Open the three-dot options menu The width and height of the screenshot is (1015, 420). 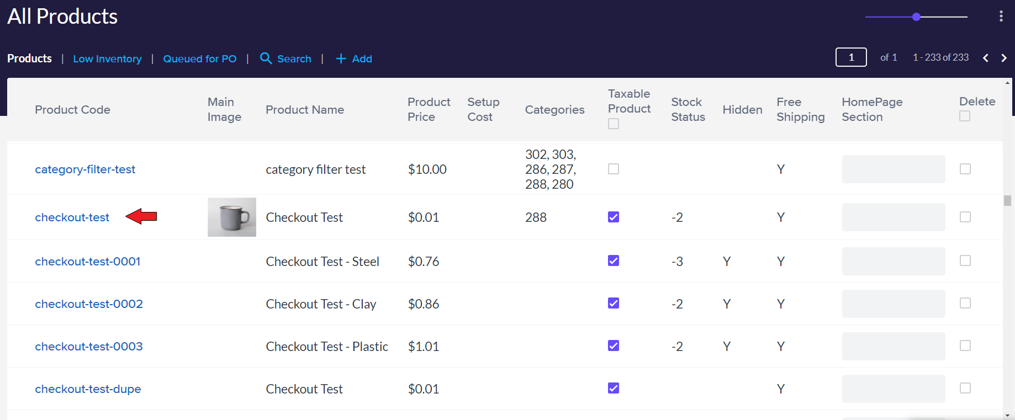click(x=1001, y=17)
